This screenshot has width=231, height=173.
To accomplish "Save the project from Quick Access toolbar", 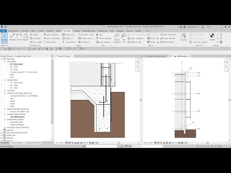I will 10,49.
